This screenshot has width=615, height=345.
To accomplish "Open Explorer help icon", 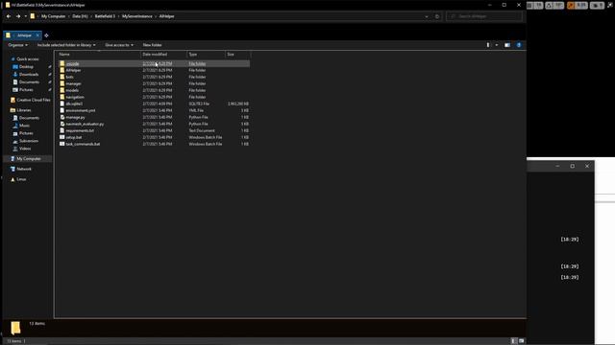I will click(519, 45).
